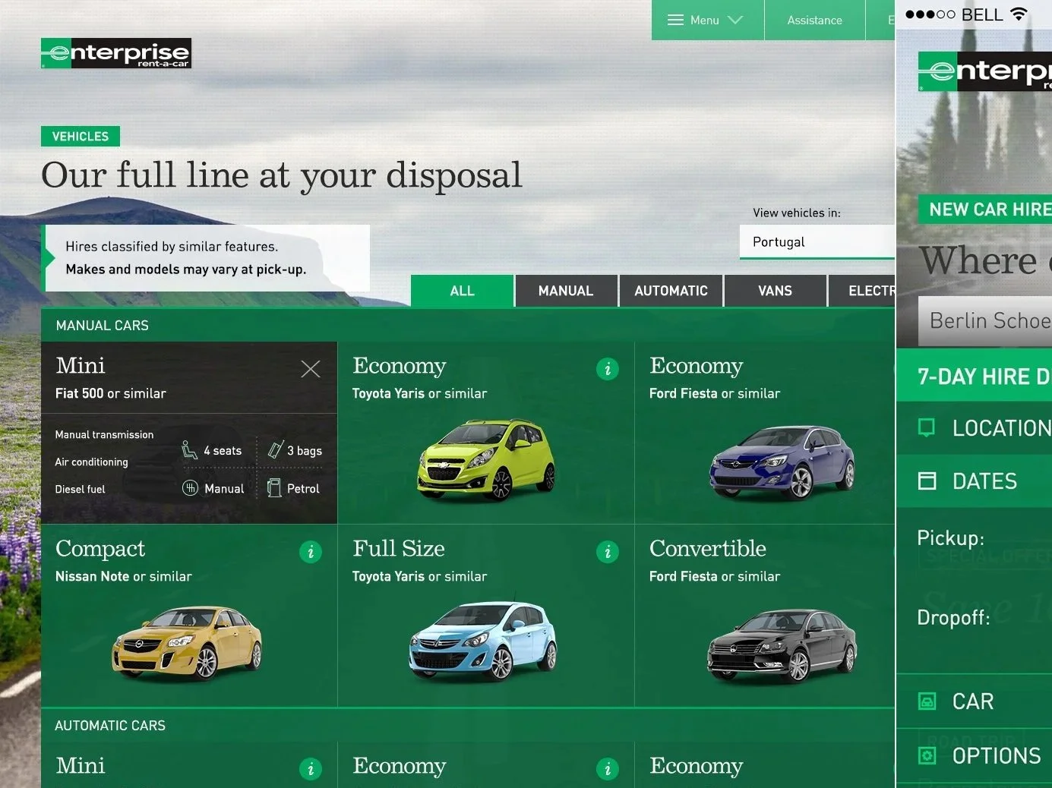The image size is (1052, 788).
Task: Click 'Makes and models may vary' notice
Action: (x=186, y=269)
